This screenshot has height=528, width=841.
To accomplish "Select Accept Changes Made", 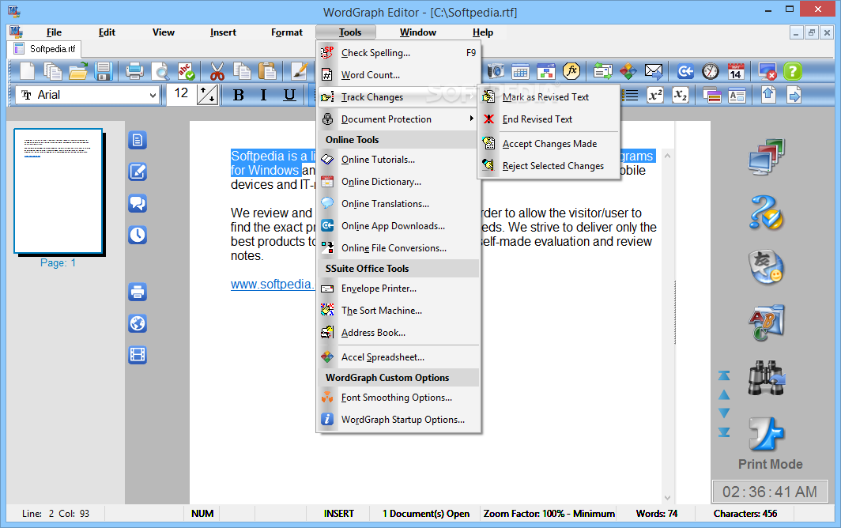I will [549, 144].
